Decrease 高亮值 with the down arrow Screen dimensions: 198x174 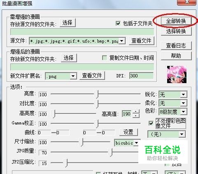point(136,116)
